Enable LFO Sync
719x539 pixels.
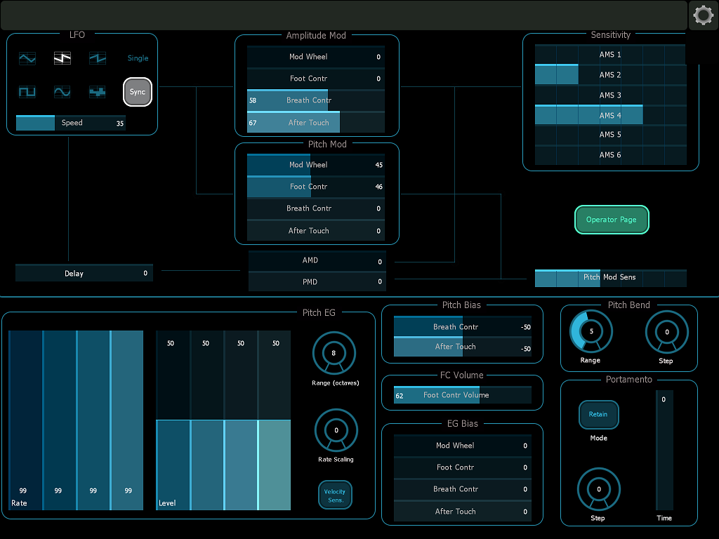pos(137,92)
